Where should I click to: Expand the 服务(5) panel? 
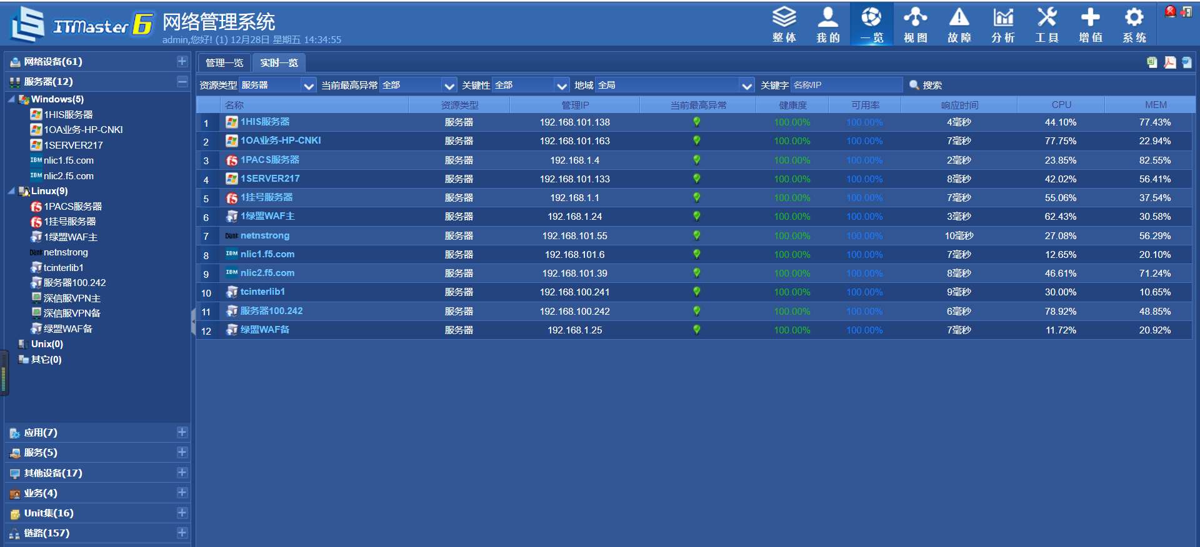click(182, 452)
